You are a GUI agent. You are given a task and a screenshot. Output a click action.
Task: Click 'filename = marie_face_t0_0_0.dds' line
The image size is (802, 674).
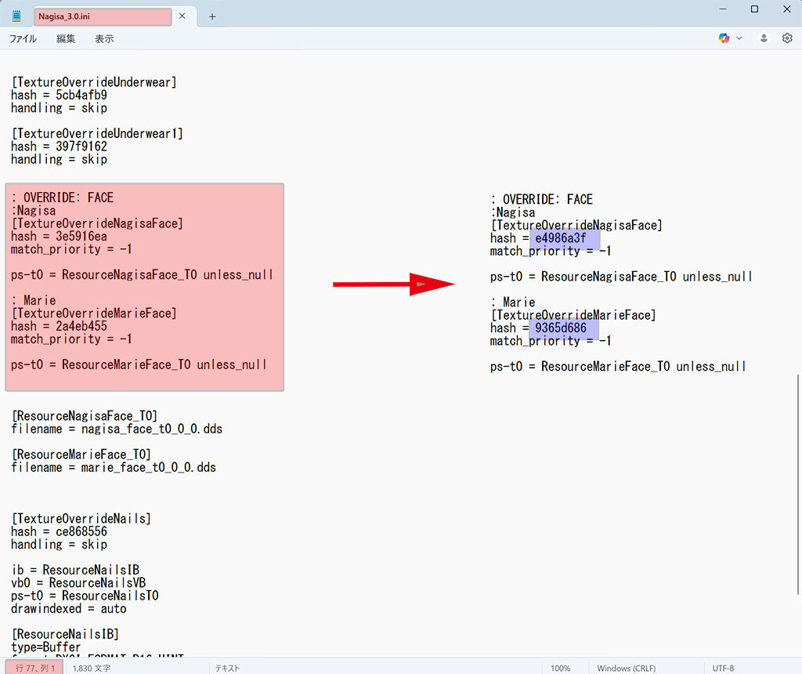pos(114,467)
